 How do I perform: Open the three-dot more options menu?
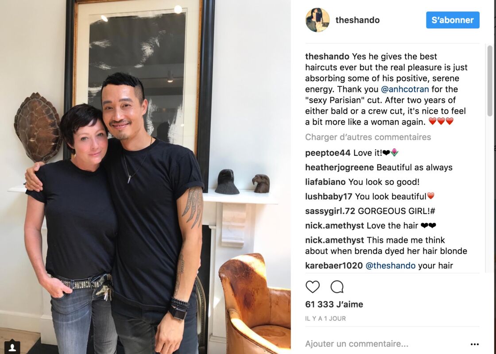pos(474,344)
